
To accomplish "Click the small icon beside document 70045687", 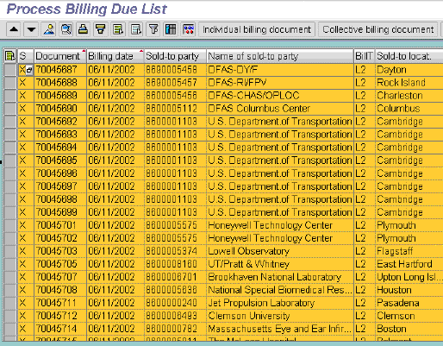I will [x=29, y=70].
